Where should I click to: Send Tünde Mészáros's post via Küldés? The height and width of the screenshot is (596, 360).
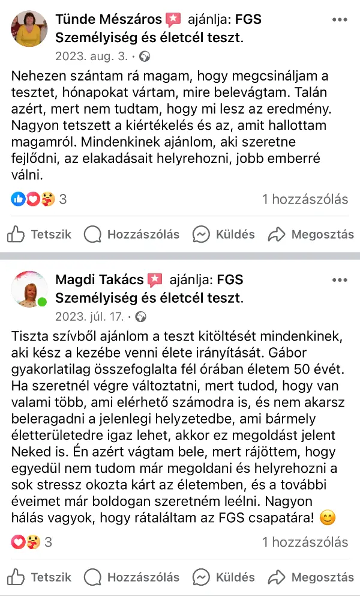point(224,234)
